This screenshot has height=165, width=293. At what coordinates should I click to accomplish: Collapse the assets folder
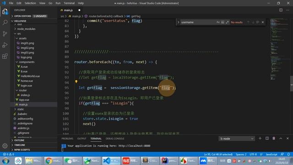tap(22, 38)
